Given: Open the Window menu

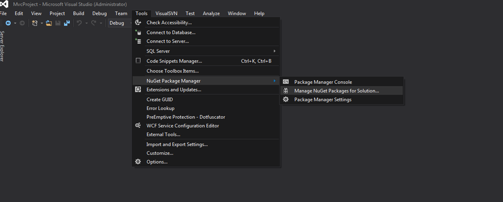Looking at the screenshot, I should (x=237, y=14).
